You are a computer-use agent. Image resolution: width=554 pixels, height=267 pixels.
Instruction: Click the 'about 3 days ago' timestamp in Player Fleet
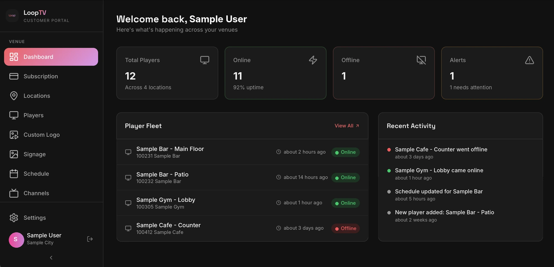[x=303, y=228]
